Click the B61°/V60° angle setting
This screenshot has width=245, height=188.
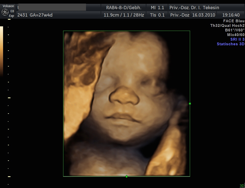coord(235,30)
